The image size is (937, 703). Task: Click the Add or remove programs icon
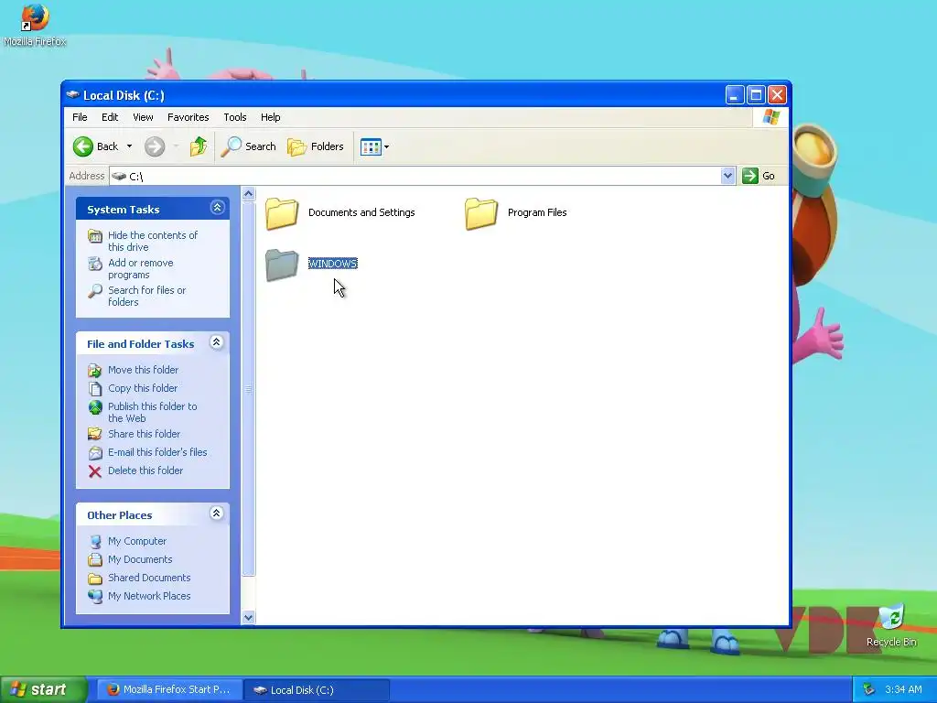point(95,264)
